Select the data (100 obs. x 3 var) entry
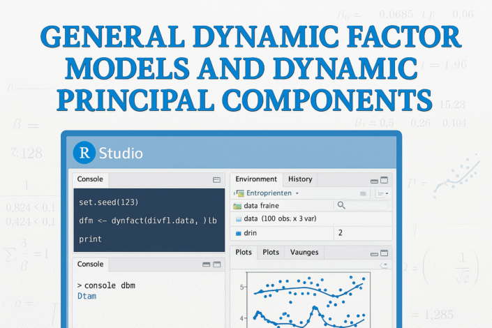Viewport: 492px width, 328px height. tap(279, 218)
